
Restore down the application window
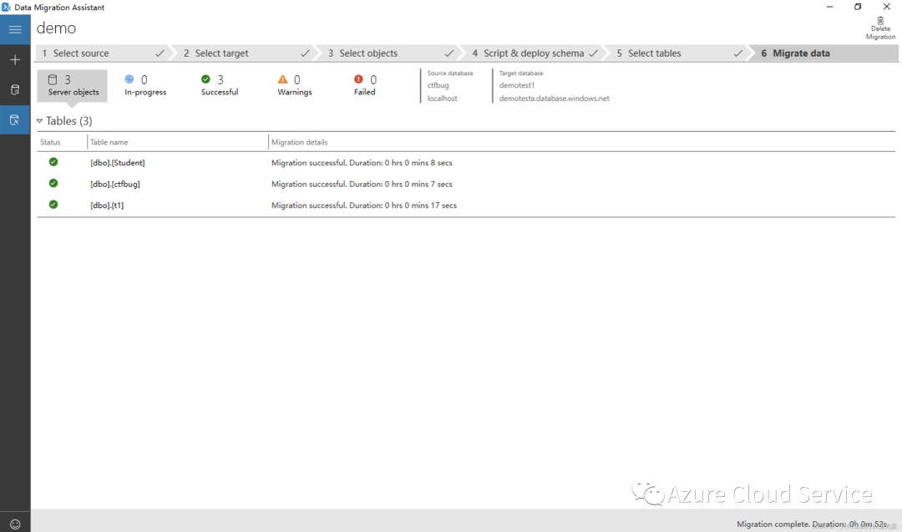coord(858,7)
